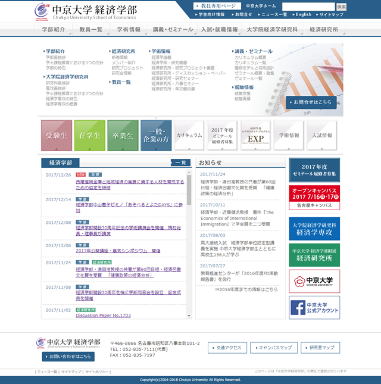Open the 学生向け情報 header link
The image size is (381, 384).
click(x=210, y=15)
